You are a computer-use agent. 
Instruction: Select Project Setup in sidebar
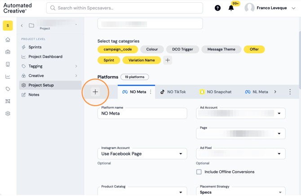click(50, 85)
